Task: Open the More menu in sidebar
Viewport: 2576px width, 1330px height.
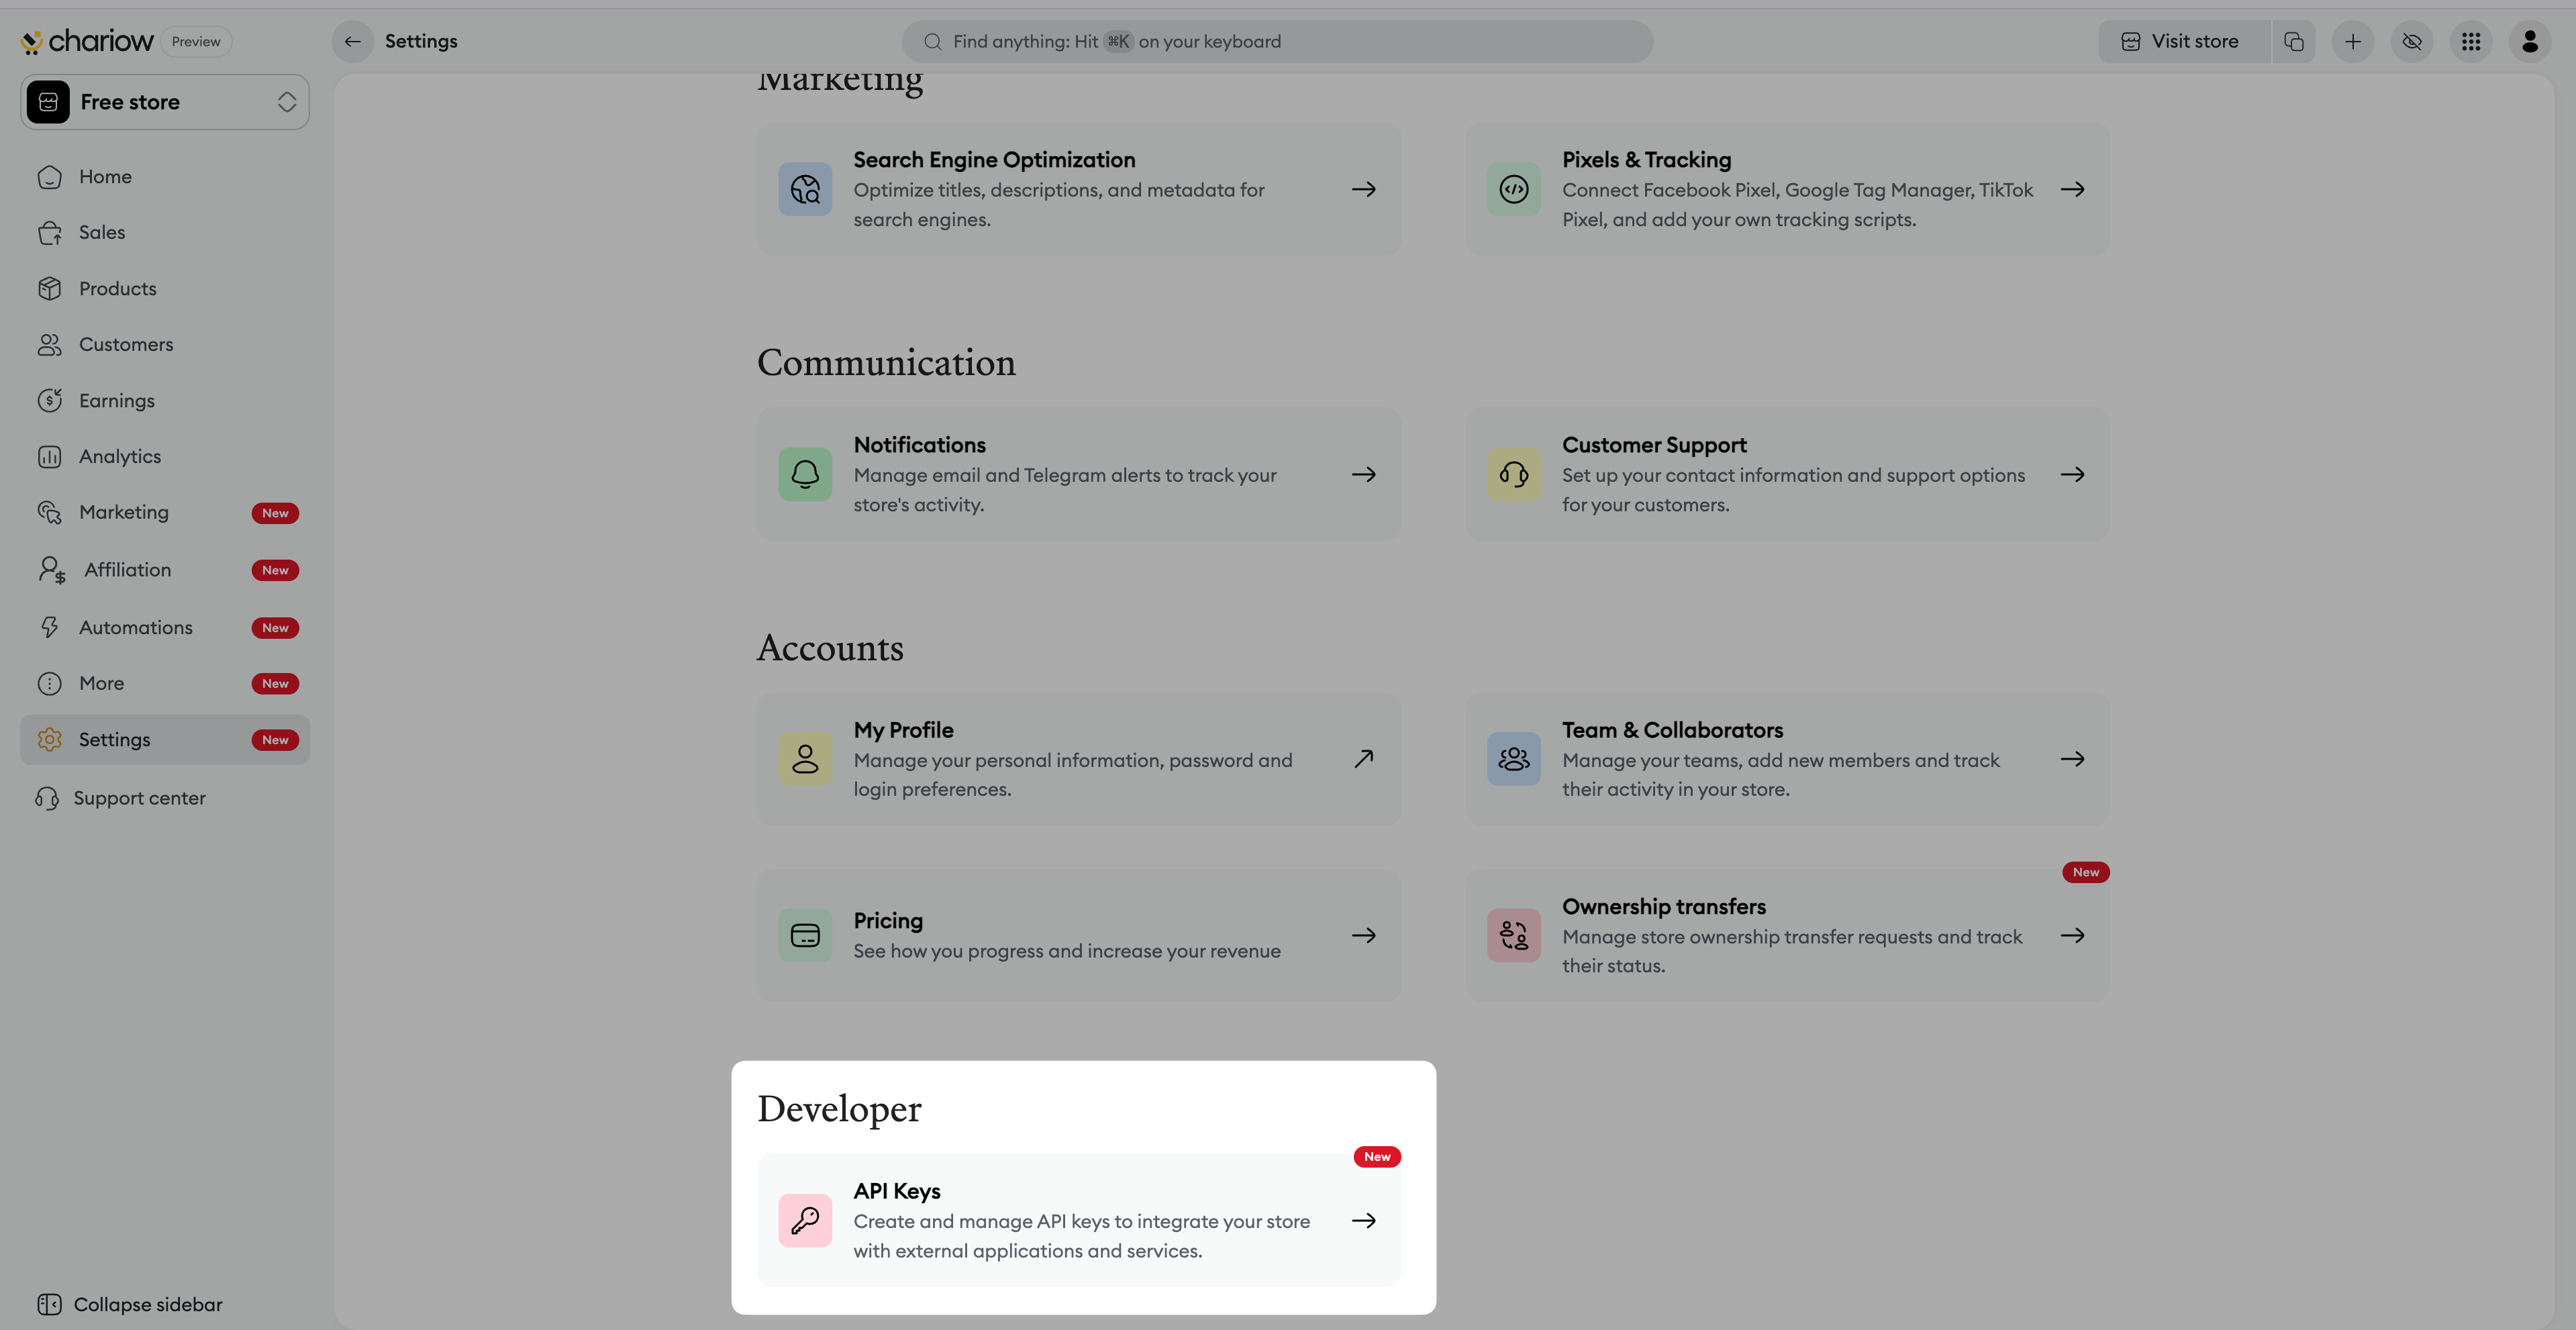Action: (102, 683)
